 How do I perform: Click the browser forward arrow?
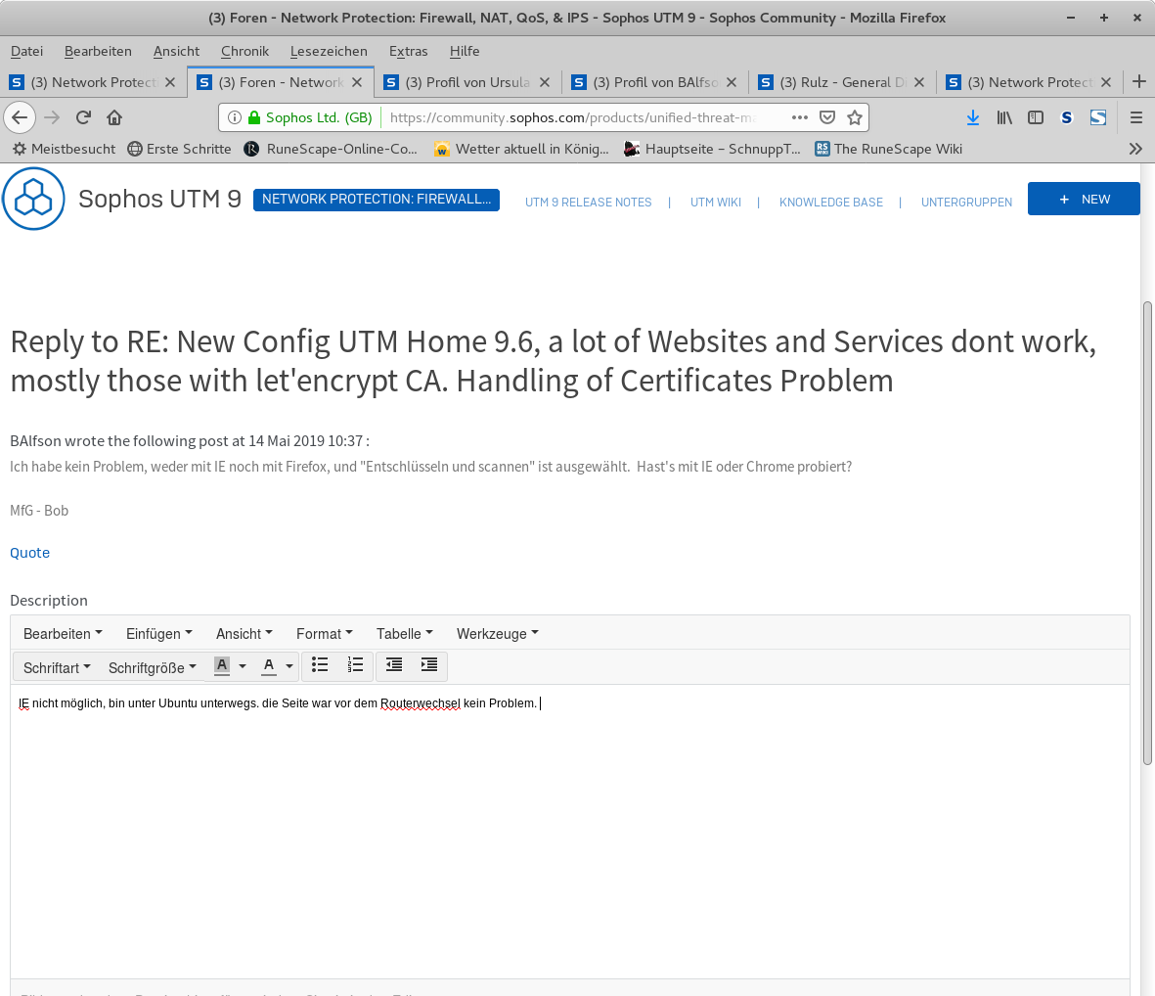pos(52,117)
